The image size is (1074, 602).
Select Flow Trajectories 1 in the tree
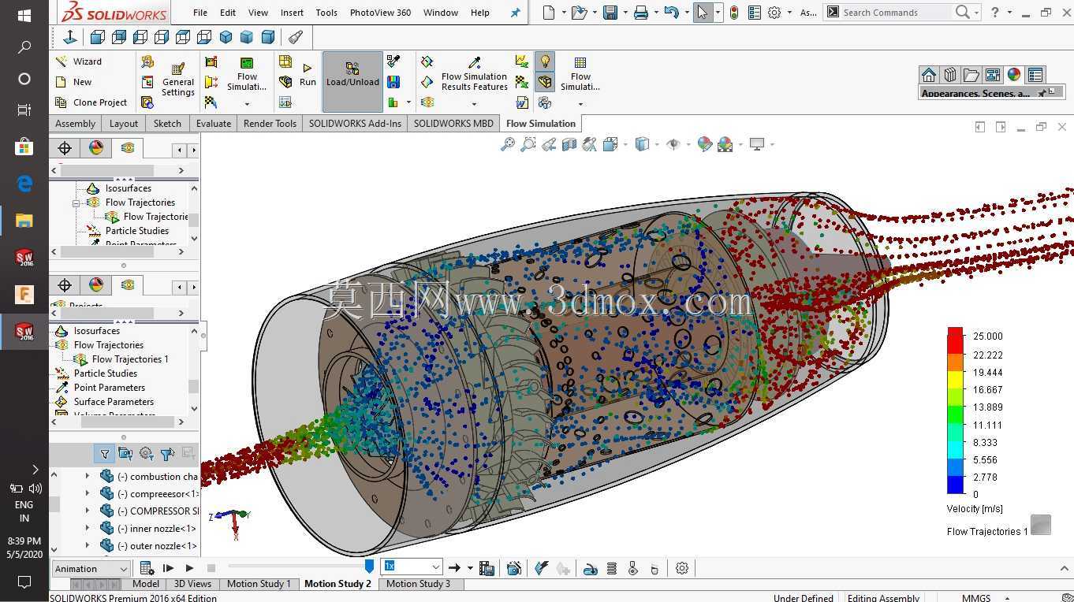point(130,359)
